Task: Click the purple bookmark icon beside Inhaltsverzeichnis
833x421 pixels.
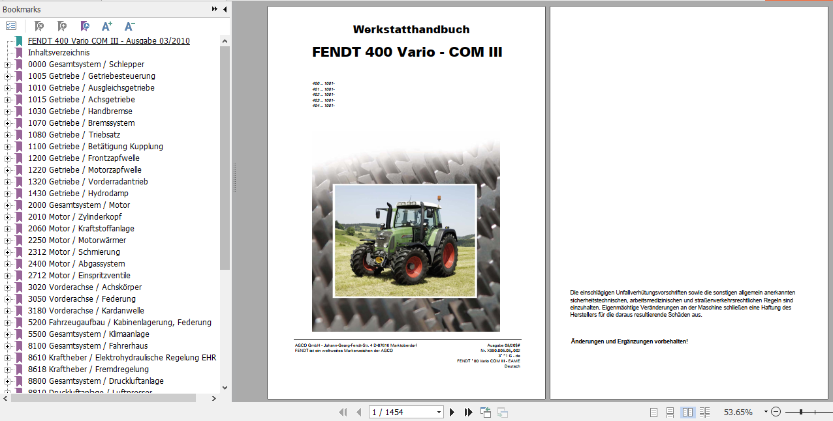Action: point(19,52)
